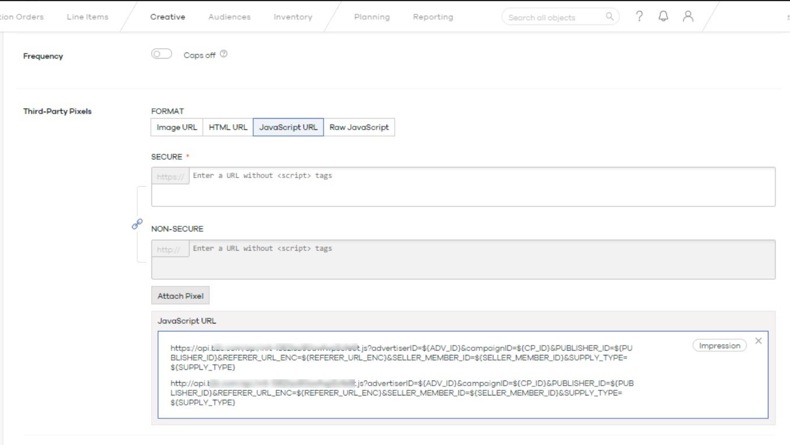The width and height of the screenshot is (790, 445).
Task: Select the Raw JavaScript format
Action: click(359, 127)
